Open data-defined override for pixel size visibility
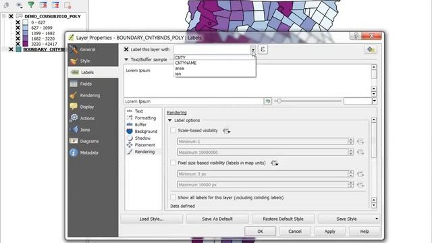Viewport: 432px width, 243px height. pos(275,163)
